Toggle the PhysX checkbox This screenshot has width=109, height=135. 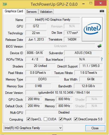[61, 119]
